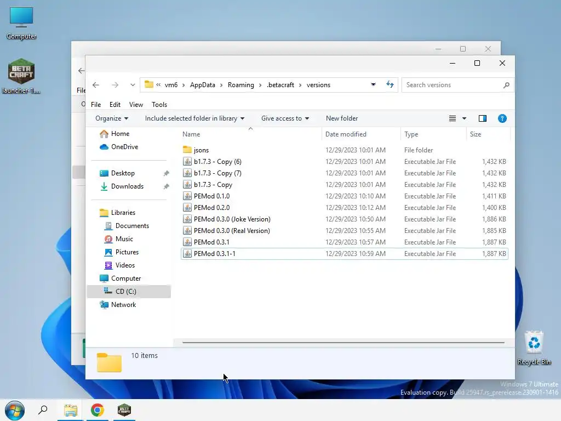Screen dimensions: 561x421
Task: Unpin Desktop using its pin icon
Action: pyautogui.click(x=167, y=173)
